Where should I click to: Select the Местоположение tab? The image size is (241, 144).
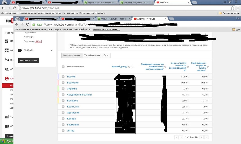click(72, 55)
